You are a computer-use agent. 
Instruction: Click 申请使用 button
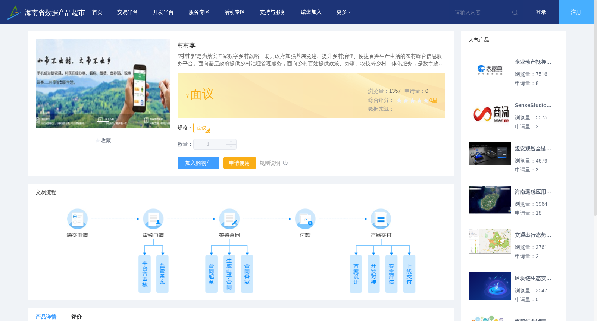[x=240, y=163]
